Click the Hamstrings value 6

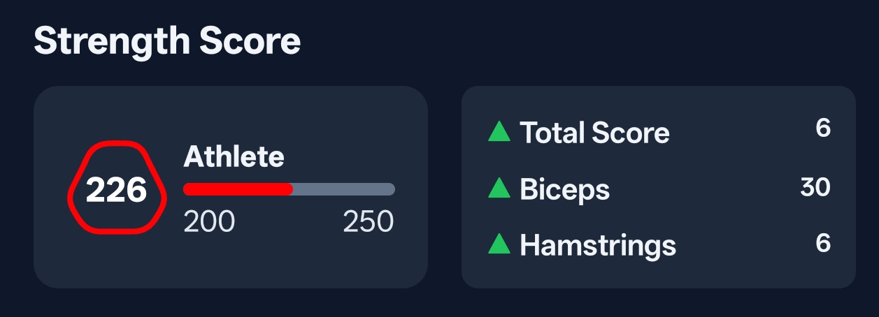823,243
